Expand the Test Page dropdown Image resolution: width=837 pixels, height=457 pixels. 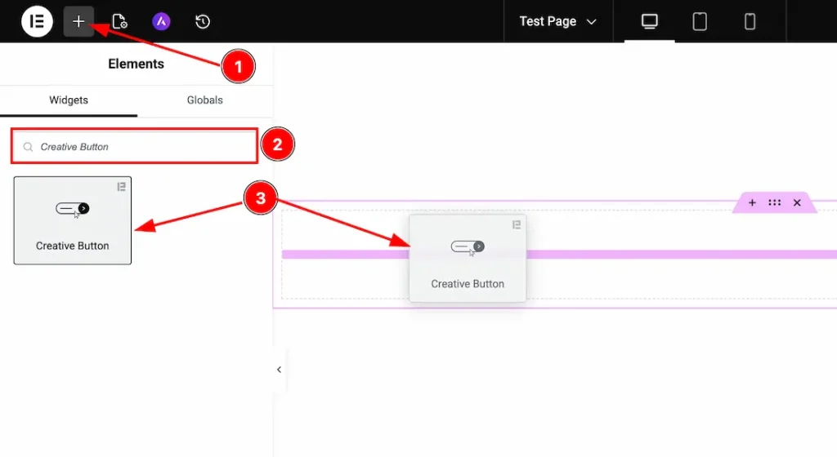pyautogui.click(x=557, y=21)
